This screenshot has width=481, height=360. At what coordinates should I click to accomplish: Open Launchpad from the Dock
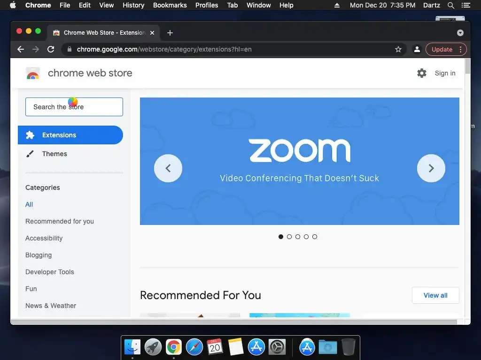153,347
